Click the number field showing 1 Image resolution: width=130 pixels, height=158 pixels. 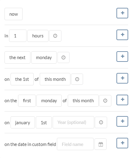click(18, 36)
